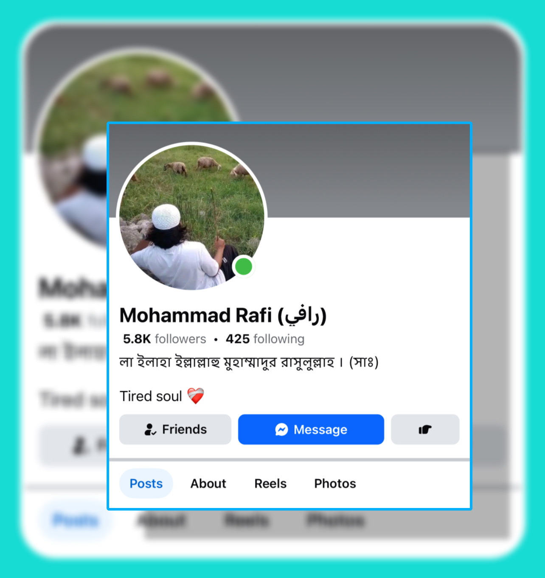The image size is (545, 578).
Task: Click the green online status dot
Action: tap(244, 267)
